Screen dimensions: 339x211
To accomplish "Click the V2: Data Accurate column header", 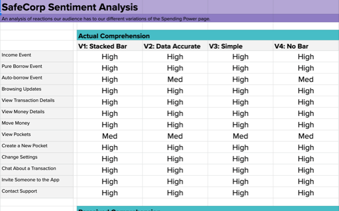I will coord(172,46).
